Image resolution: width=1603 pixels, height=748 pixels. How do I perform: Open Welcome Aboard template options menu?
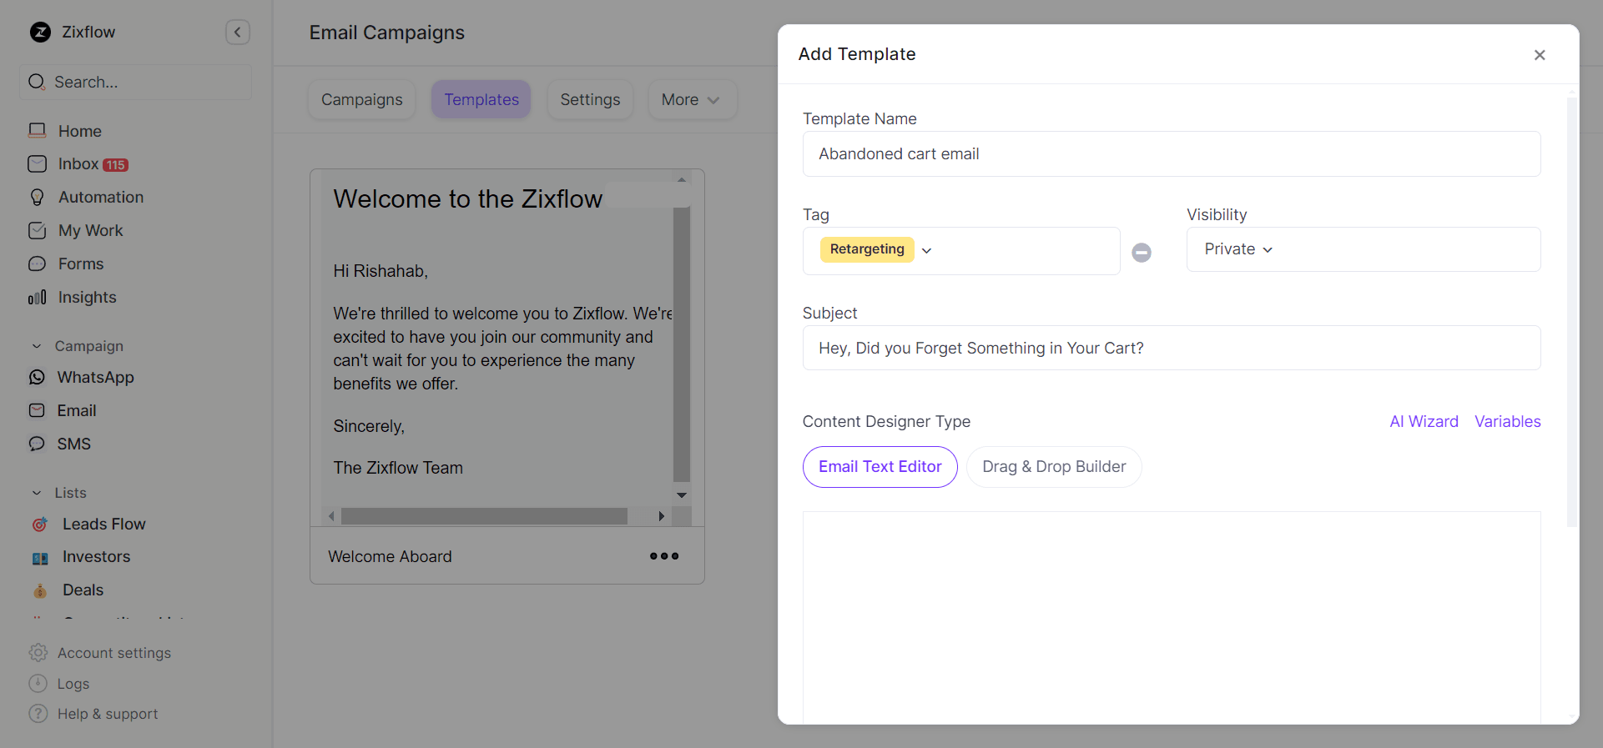[x=664, y=556]
